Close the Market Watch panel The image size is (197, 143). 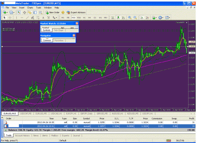click(x=77, y=23)
